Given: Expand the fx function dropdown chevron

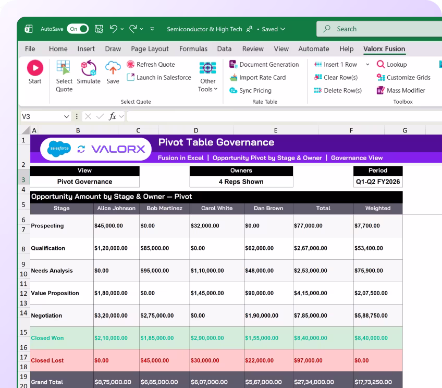Looking at the screenshot, I should point(121,116).
